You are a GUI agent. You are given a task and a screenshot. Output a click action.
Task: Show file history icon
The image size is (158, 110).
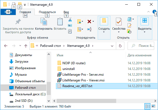click(129, 31)
